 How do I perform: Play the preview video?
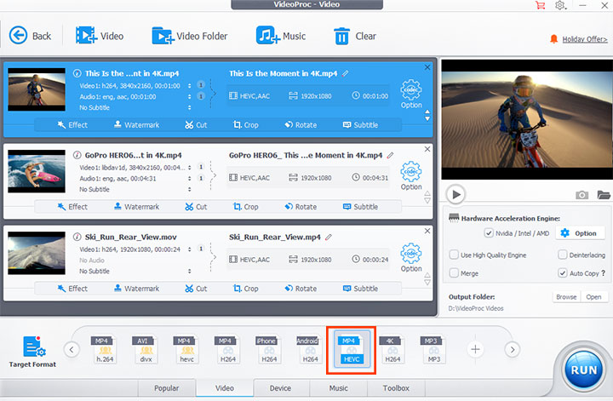(455, 194)
